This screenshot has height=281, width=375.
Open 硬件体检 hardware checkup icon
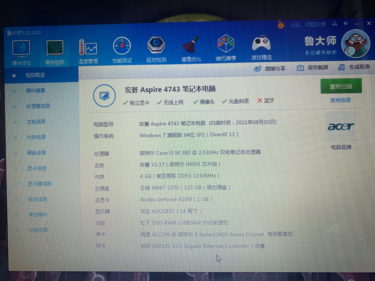pyautogui.click(x=21, y=53)
